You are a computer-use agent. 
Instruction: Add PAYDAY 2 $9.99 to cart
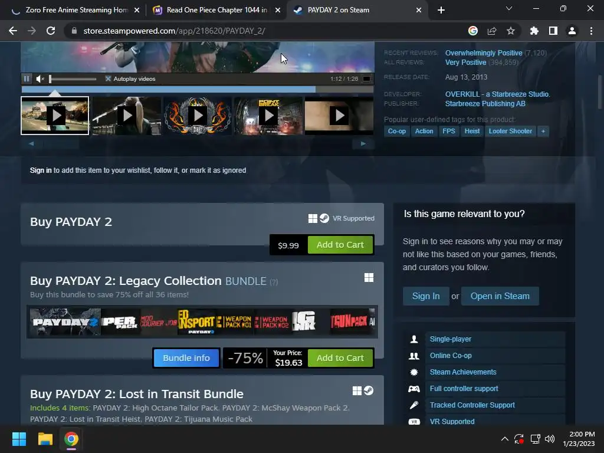click(340, 245)
